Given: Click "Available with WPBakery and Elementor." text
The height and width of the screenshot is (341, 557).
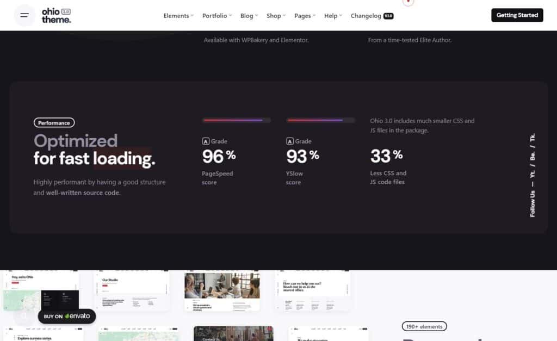Looking at the screenshot, I should (256, 40).
